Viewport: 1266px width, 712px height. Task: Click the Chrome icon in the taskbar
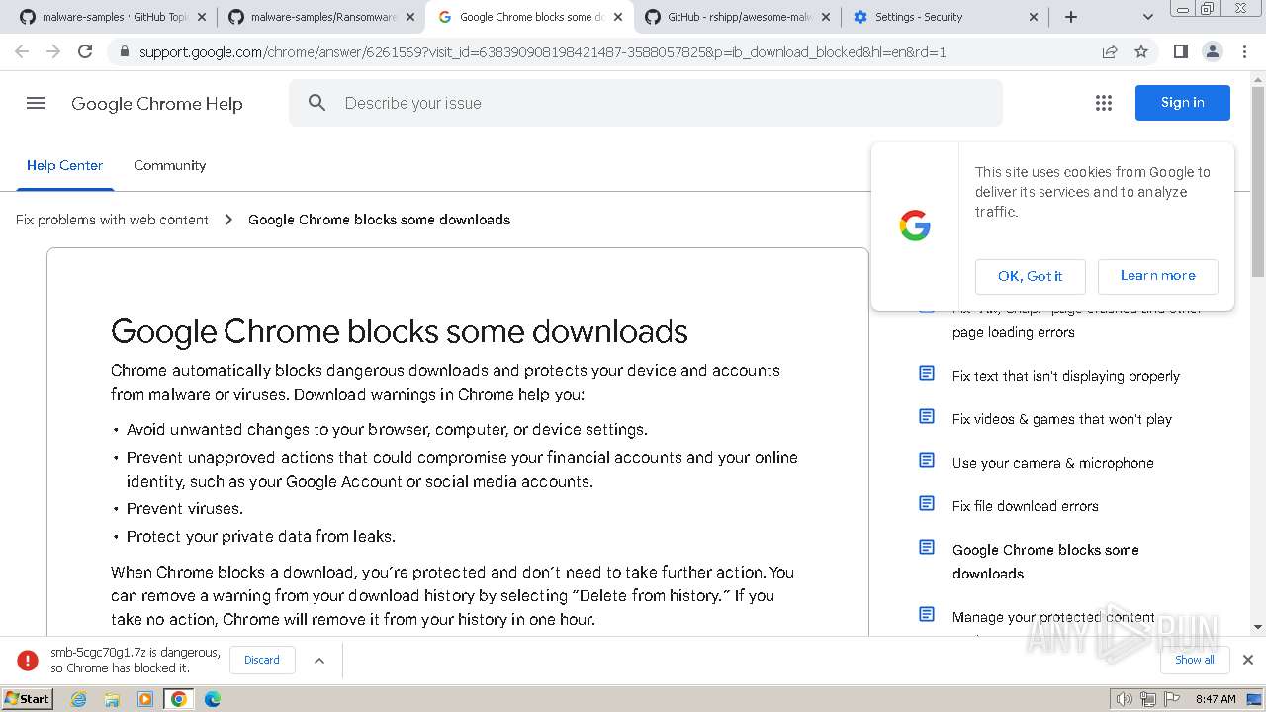click(179, 699)
